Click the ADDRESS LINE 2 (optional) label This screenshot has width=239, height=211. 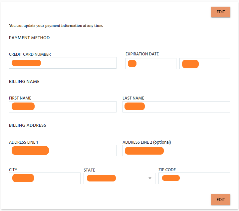click(146, 142)
